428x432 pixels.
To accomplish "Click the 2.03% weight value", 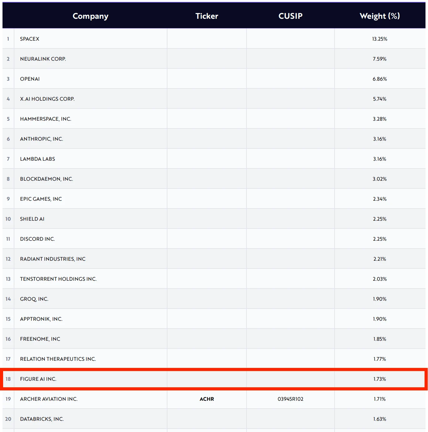I will click(380, 279).
